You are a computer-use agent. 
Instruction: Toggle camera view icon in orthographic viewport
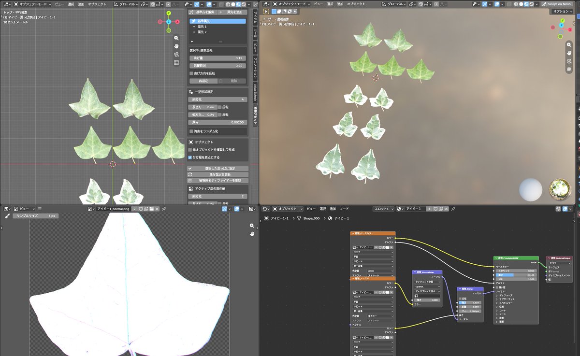pos(176,54)
